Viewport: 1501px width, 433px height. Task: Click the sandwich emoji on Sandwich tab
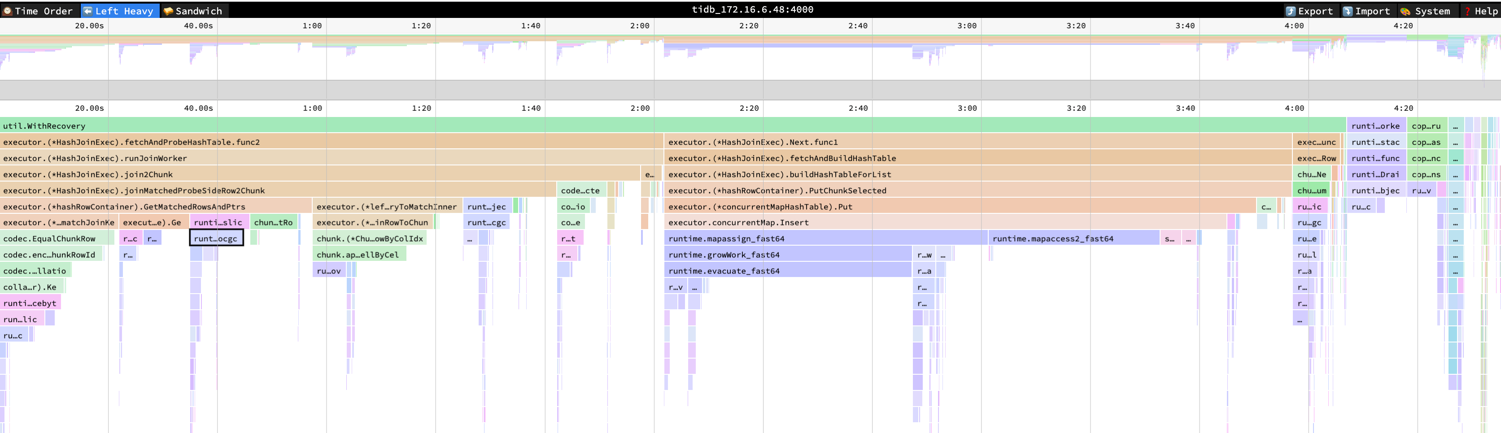169,10
